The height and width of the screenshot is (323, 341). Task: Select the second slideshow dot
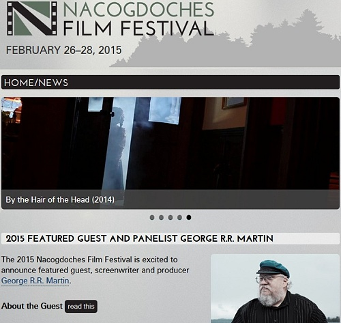coord(161,217)
